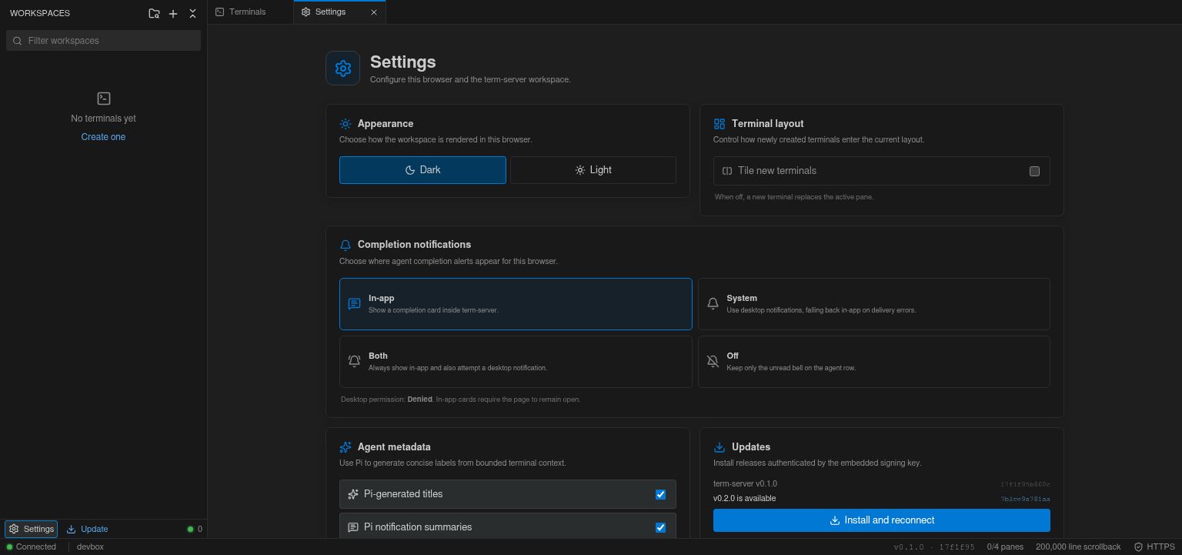Click the 200,000 line scrollback status entry
This screenshot has height=555, width=1182.
[x=1078, y=547]
